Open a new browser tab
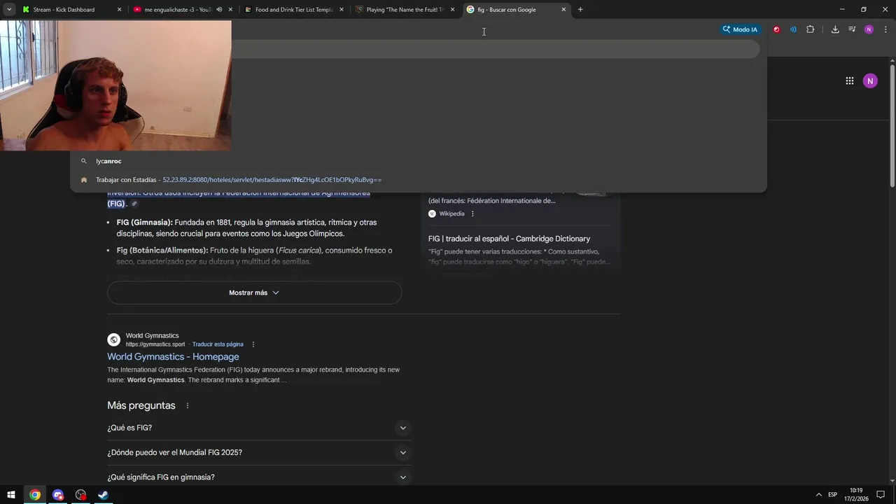The width and height of the screenshot is (896, 504). 580,10
